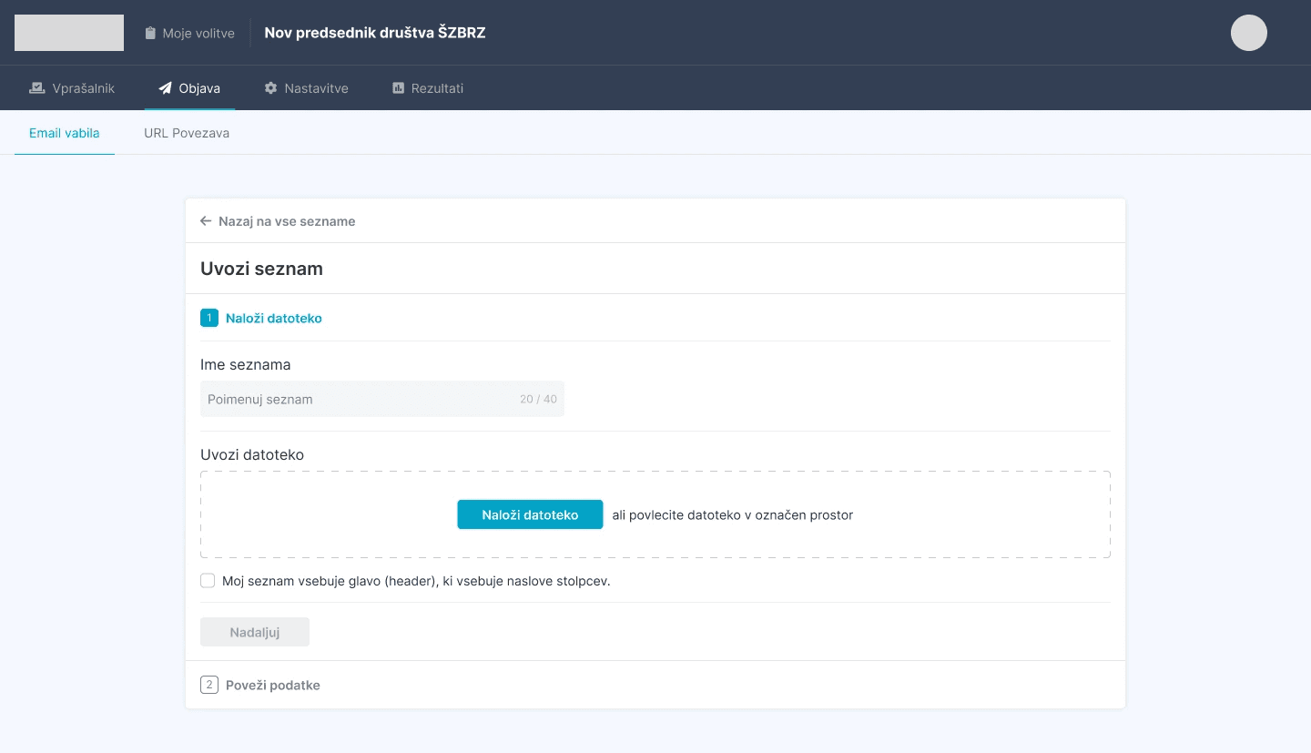Click the numbered badge on Poveži podatke

(209, 684)
